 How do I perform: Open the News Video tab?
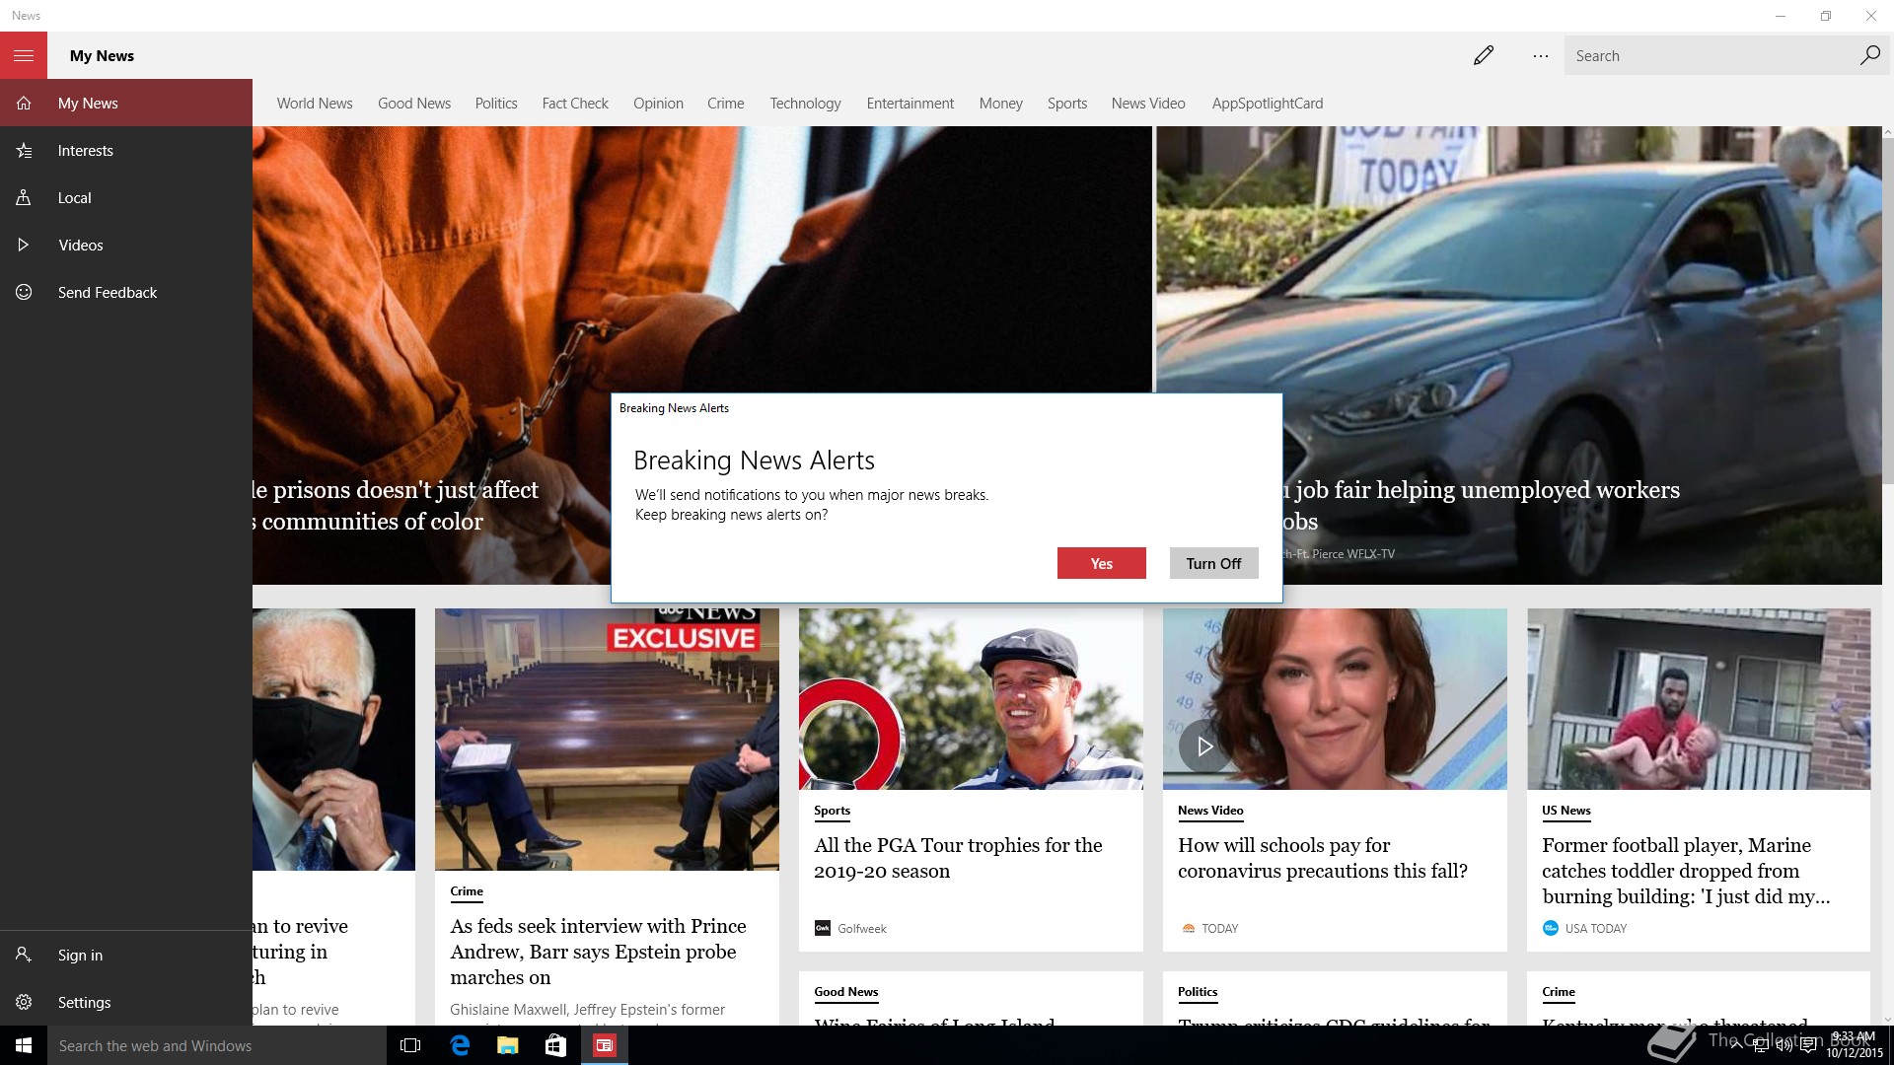point(1148,103)
